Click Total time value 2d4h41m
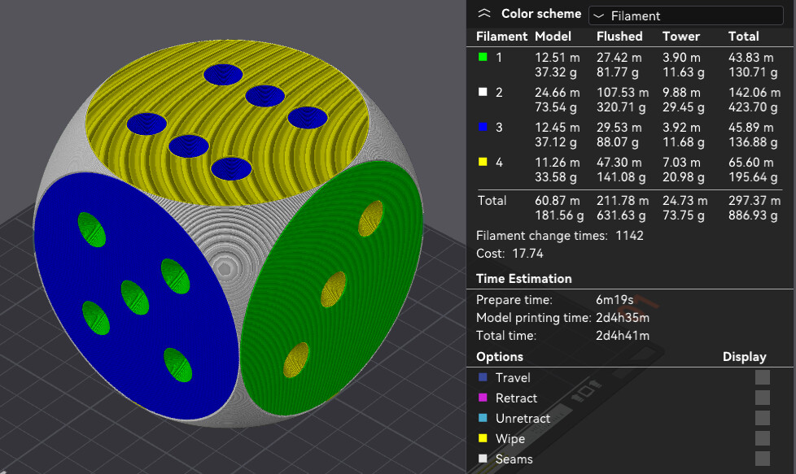 click(623, 336)
